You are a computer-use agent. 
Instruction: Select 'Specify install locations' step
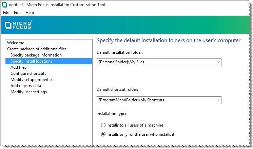coord(32,61)
